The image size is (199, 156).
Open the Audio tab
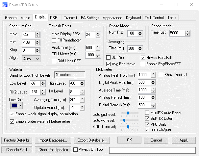tap(26, 18)
